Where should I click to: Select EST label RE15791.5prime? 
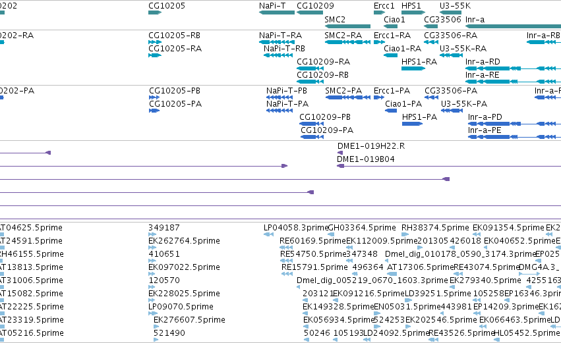[314, 267]
